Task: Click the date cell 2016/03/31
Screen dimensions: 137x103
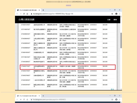Action: pyautogui.click(x=93, y=52)
